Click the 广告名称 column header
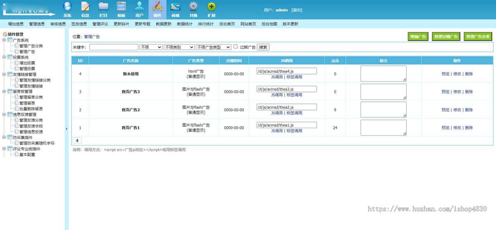 coord(131,61)
